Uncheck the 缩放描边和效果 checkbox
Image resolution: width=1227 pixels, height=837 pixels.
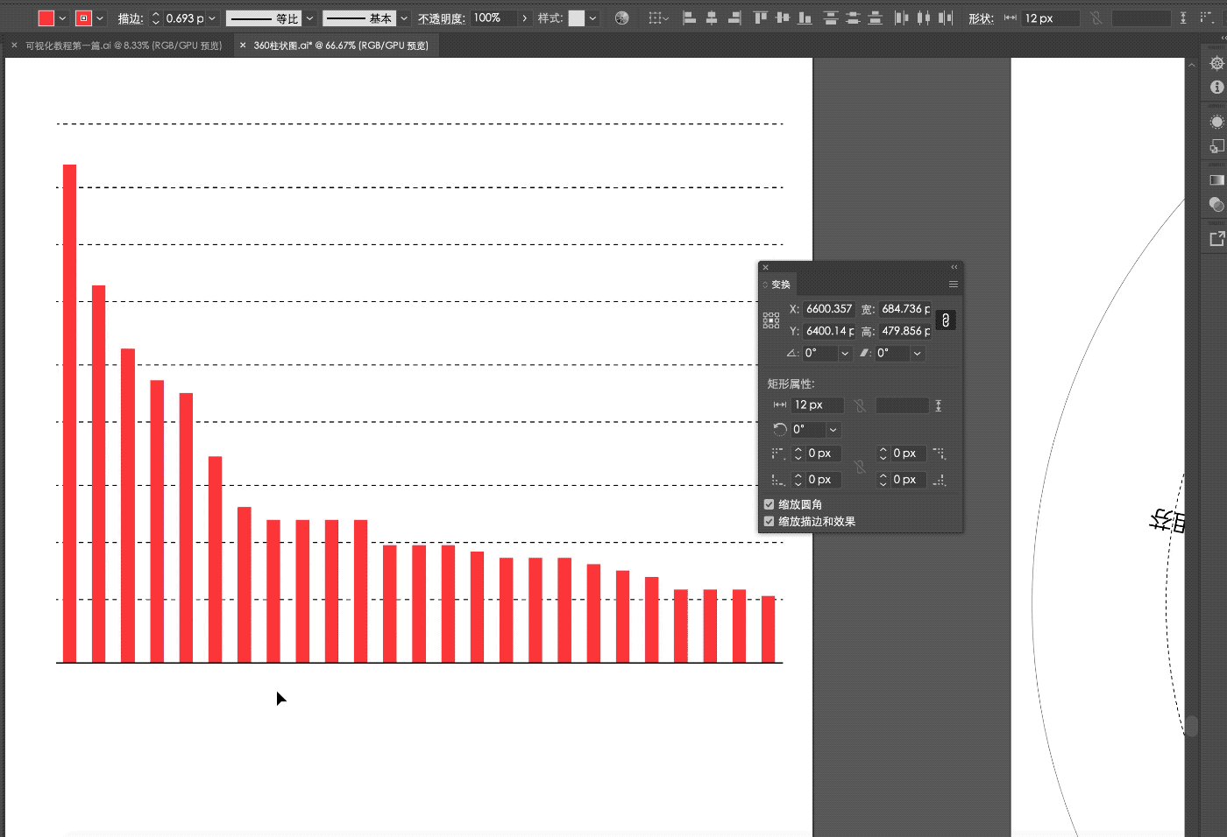tap(769, 521)
